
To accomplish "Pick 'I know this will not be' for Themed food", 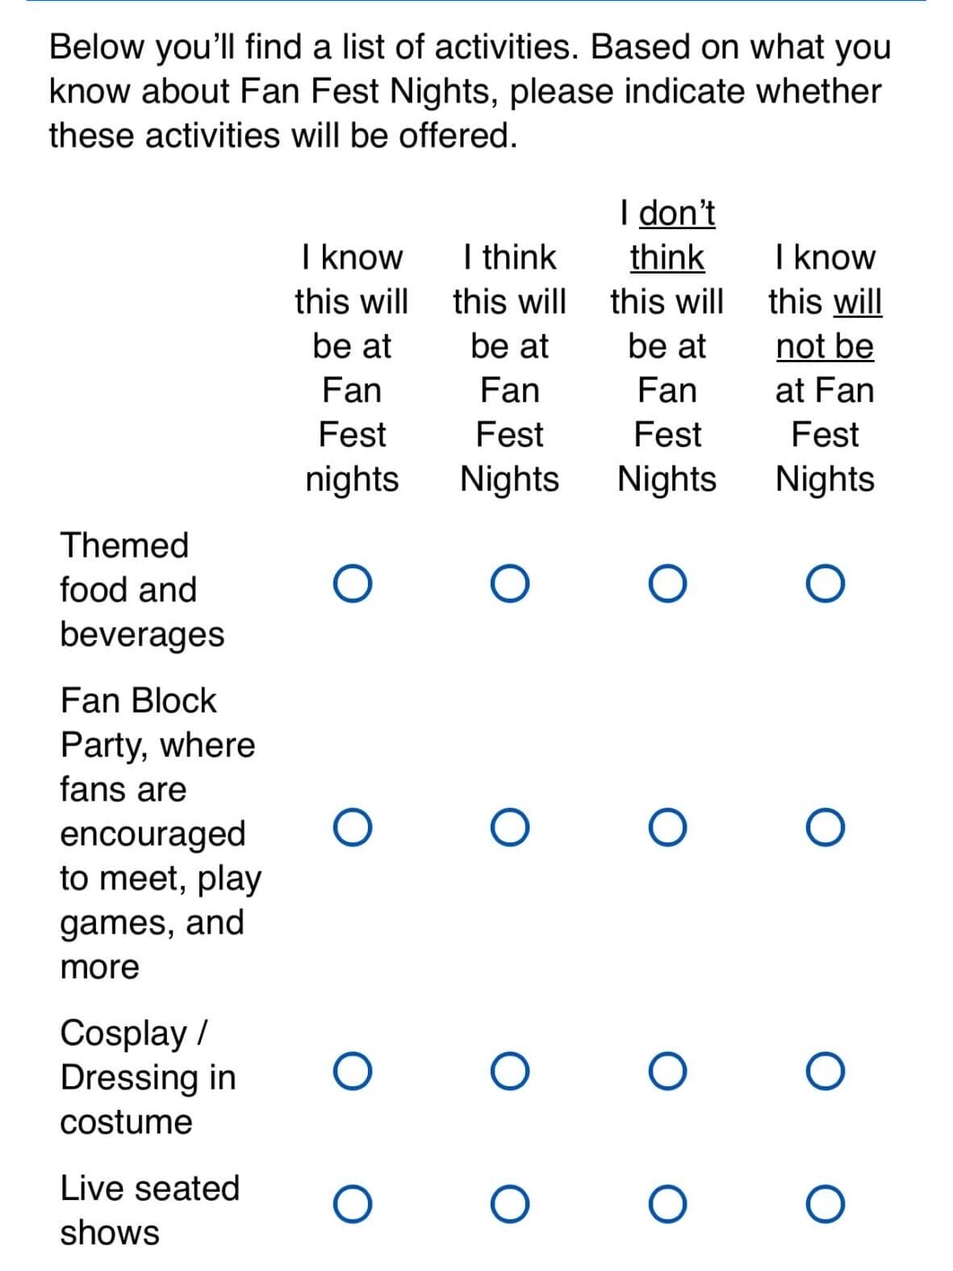I will click(x=825, y=583).
